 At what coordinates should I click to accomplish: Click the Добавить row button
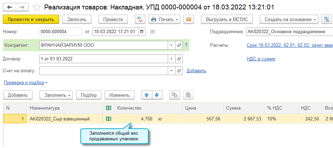[x=18, y=95]
